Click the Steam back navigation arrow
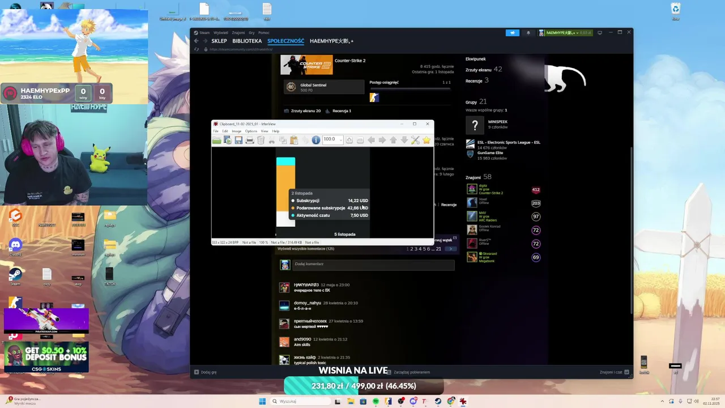The width and height of the screenshot is (725, 408). (x=197, y=41)
